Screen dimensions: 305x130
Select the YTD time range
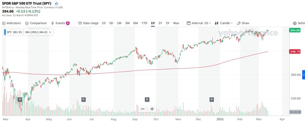pyautogui.click(x=144, y=23)
